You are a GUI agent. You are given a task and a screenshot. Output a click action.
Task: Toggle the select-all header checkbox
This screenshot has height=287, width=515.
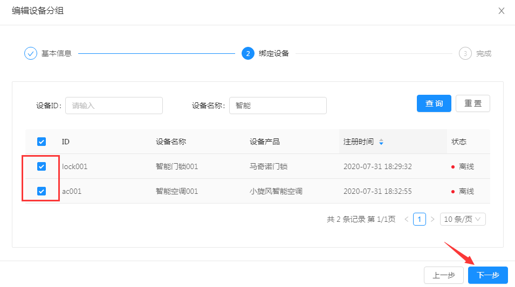[42, 142]
